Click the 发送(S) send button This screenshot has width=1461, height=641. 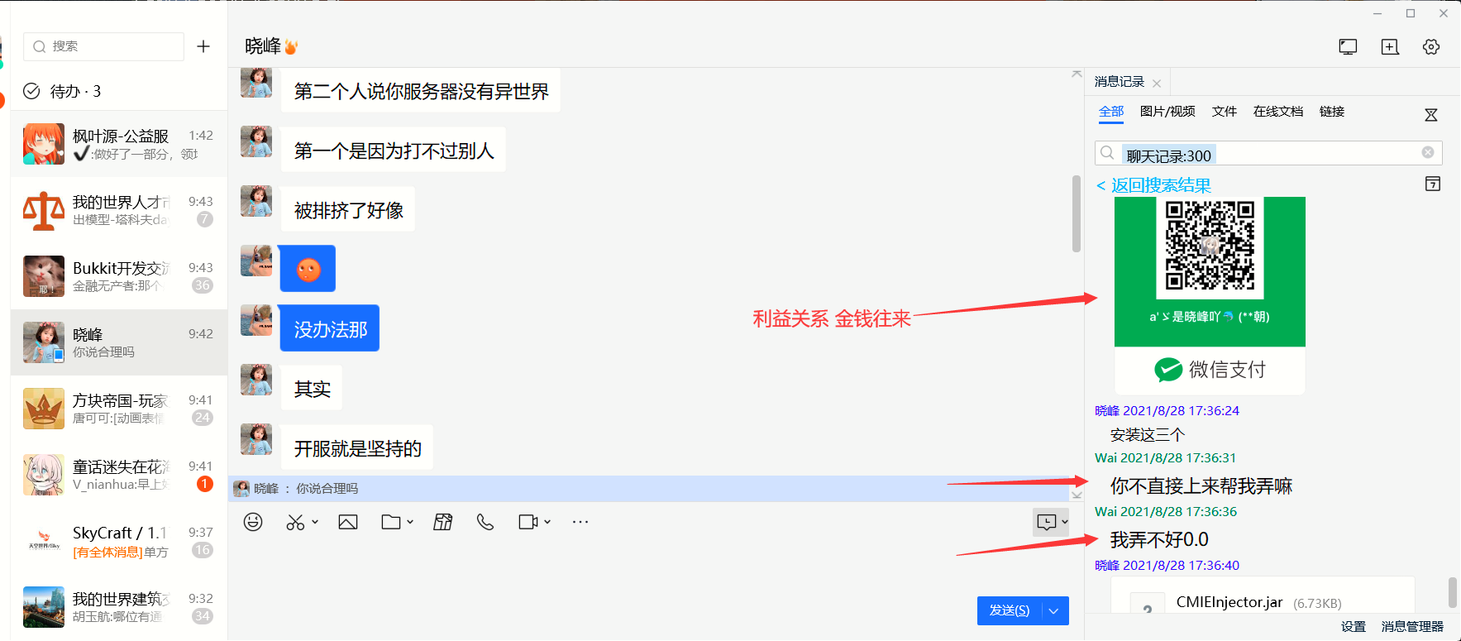pyautogui.click(x=1010, y=610)
